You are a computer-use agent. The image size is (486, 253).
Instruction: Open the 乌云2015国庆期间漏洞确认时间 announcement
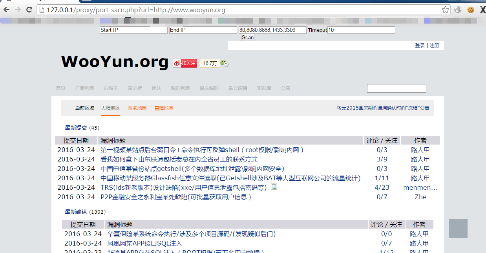tap(383, 108)
